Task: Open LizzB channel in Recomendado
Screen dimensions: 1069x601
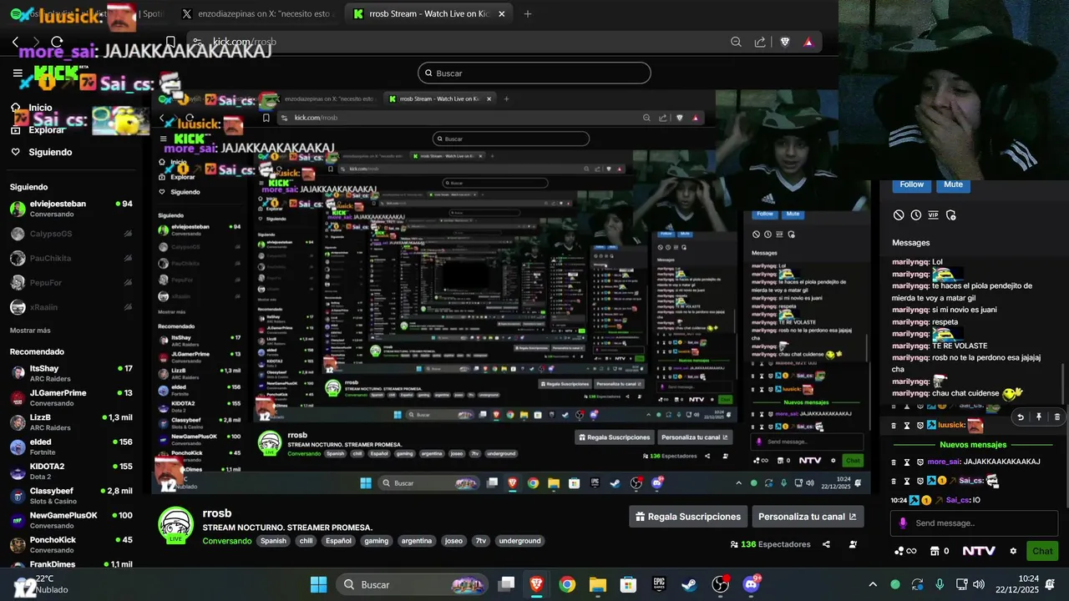Action: point(71,422)
